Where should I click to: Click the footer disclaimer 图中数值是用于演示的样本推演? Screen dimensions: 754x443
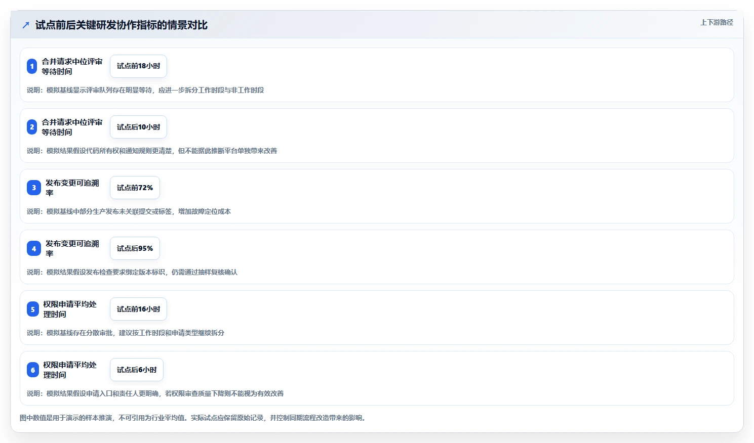pos(193,418)
